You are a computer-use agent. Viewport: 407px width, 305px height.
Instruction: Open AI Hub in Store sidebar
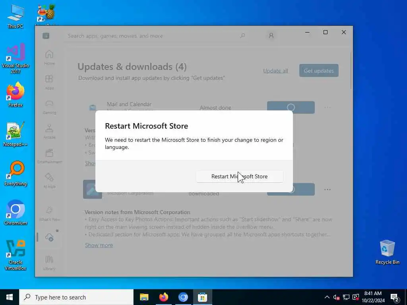coord(49,181)
